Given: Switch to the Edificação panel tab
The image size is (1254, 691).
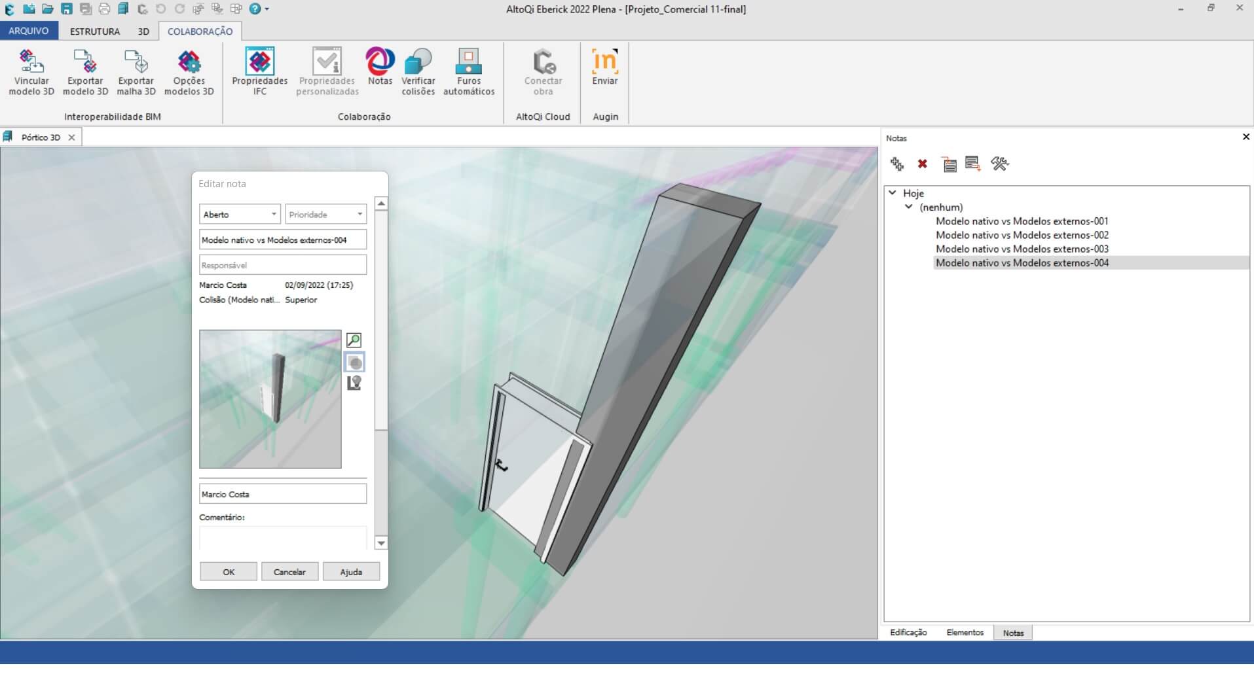Looking at the screenshot, I should coord(908,633).
